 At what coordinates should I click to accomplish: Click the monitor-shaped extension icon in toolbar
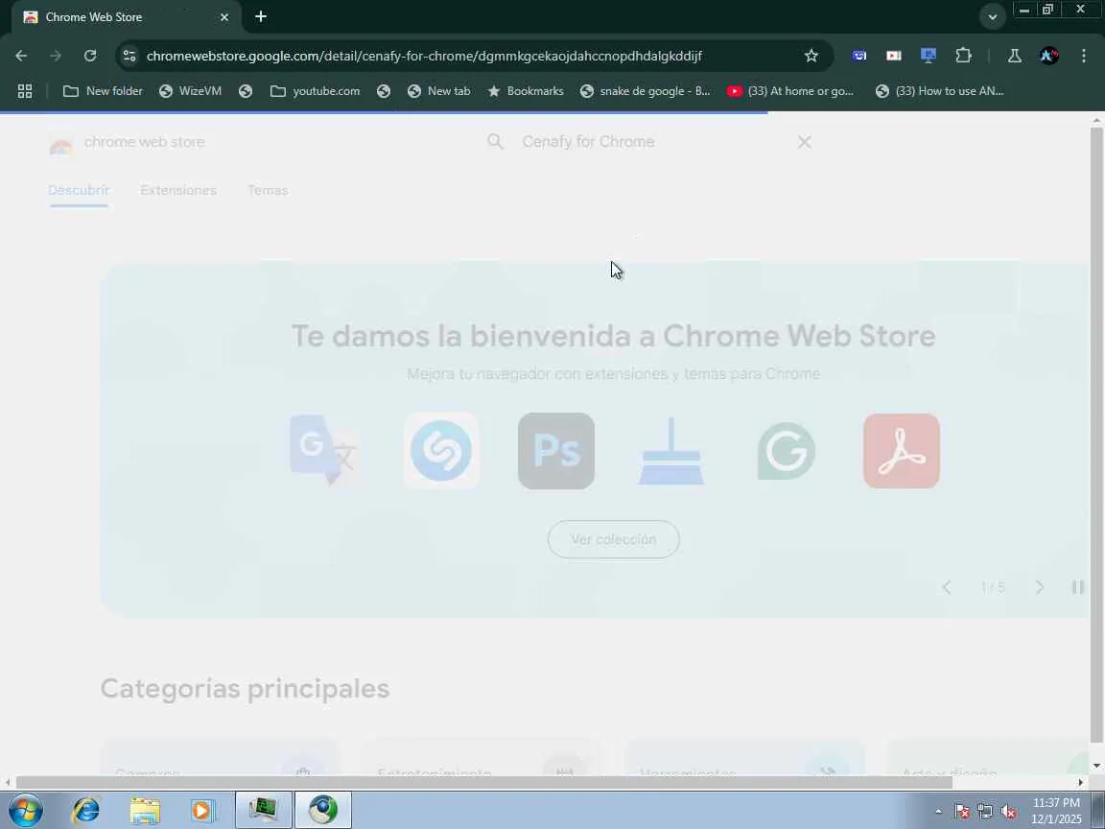(x=929, y=56)
